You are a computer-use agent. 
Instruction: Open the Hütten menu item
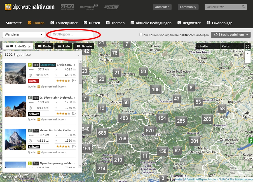[x=92, y=23]
